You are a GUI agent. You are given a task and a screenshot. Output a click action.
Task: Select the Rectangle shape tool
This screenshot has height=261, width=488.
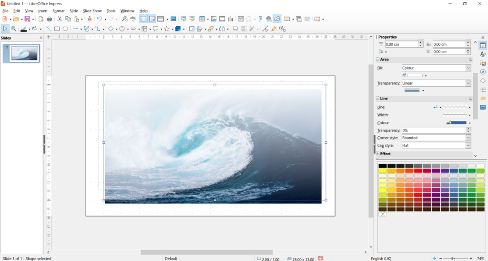click(57, 29)
